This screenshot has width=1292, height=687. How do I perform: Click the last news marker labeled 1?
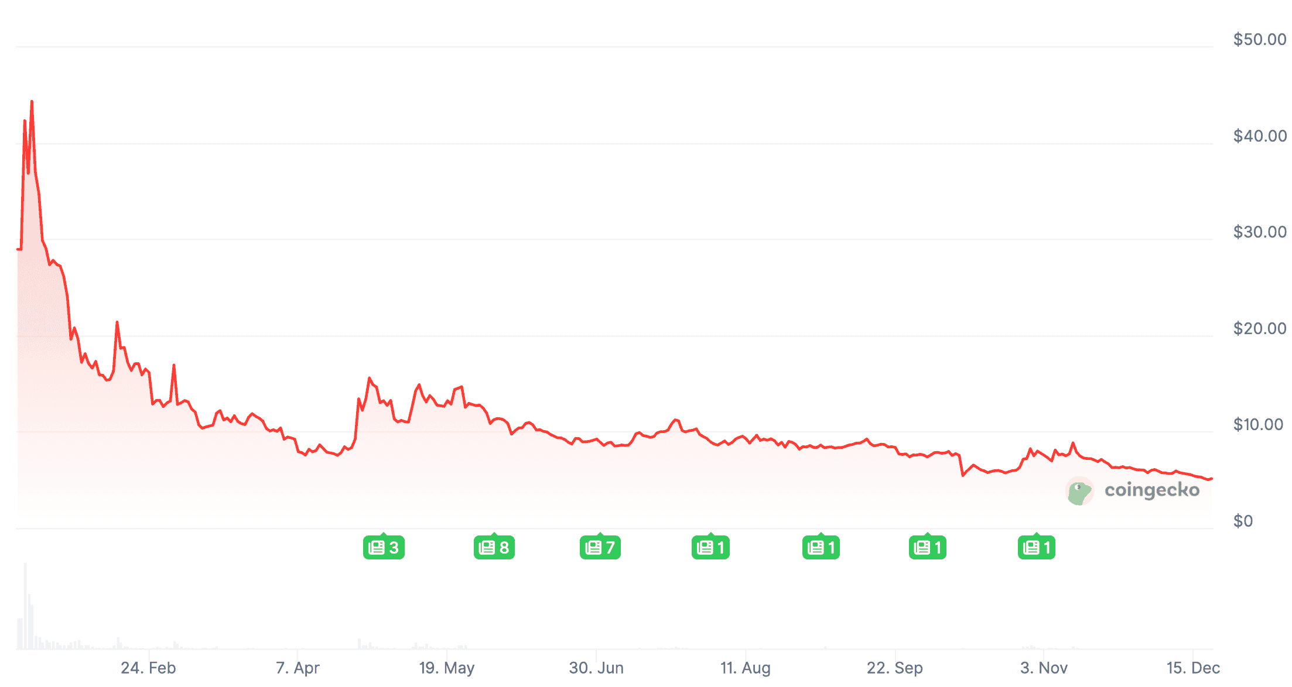coord(1037,548)
